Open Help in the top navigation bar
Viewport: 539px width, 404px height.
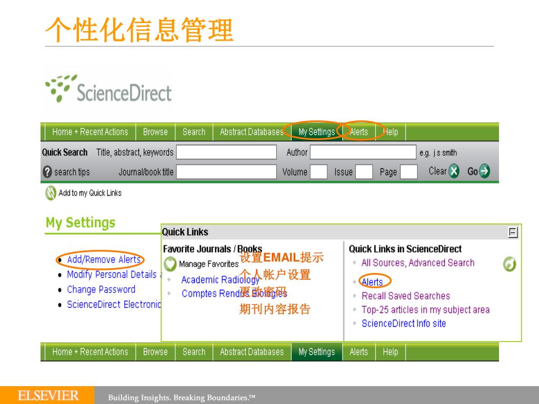click(391, 132)
